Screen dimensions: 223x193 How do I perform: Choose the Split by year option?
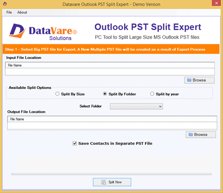(164, 94)
